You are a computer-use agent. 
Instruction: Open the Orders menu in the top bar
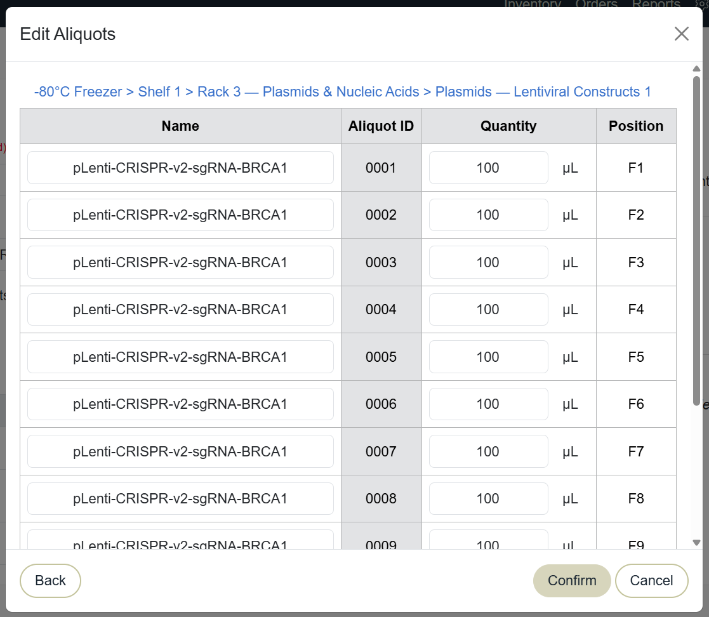(596, 4)
